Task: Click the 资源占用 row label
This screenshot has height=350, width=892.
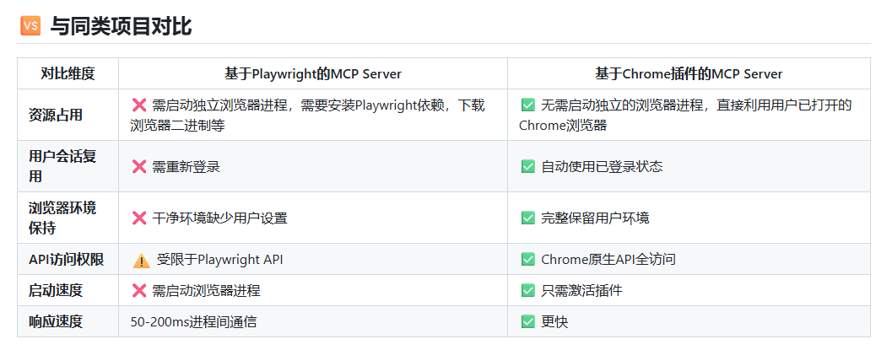Action: (x=56, y=115)
